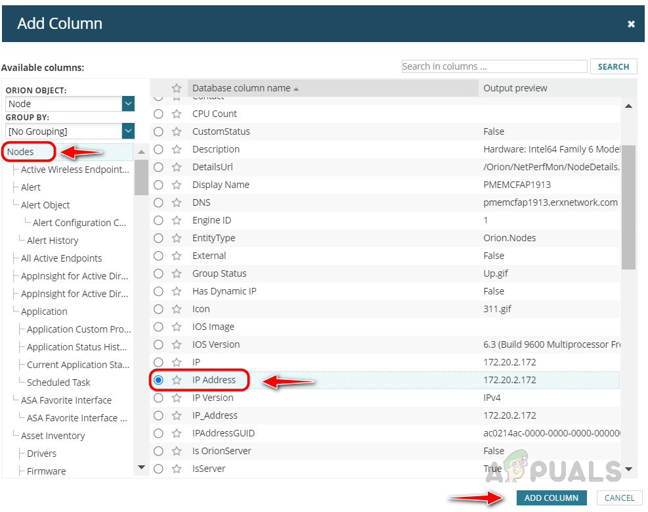Star the DetailsUrl column as favorite
This screenshot has width=648, height=512.
177,167
